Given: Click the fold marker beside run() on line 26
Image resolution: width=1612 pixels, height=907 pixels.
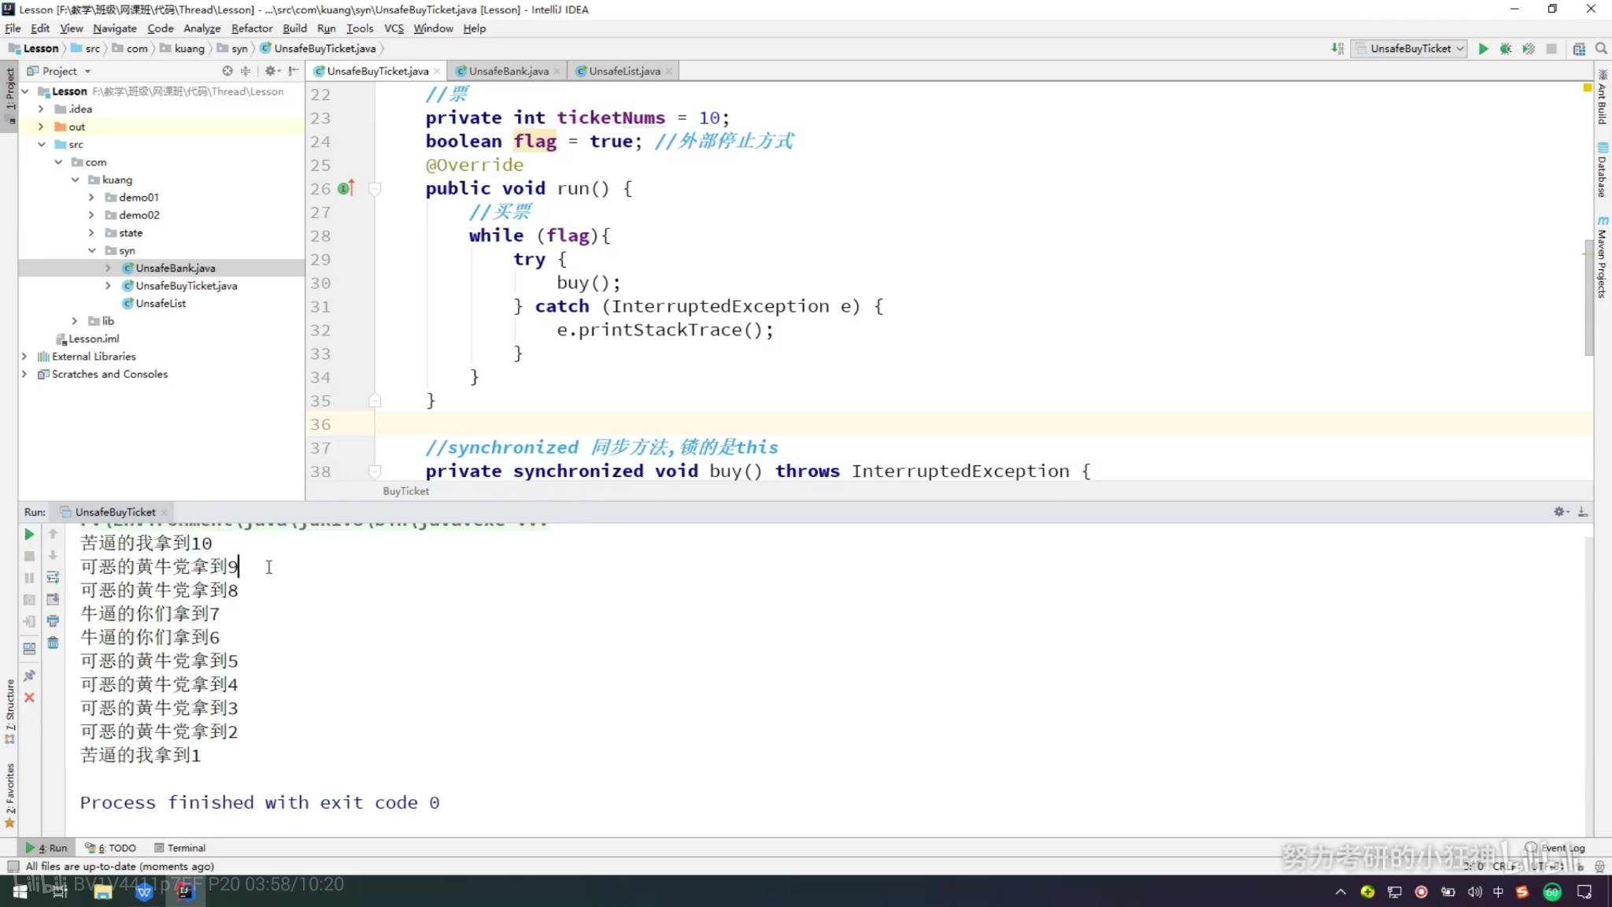Looking at the screenshot, I should [x=375, y=189].
